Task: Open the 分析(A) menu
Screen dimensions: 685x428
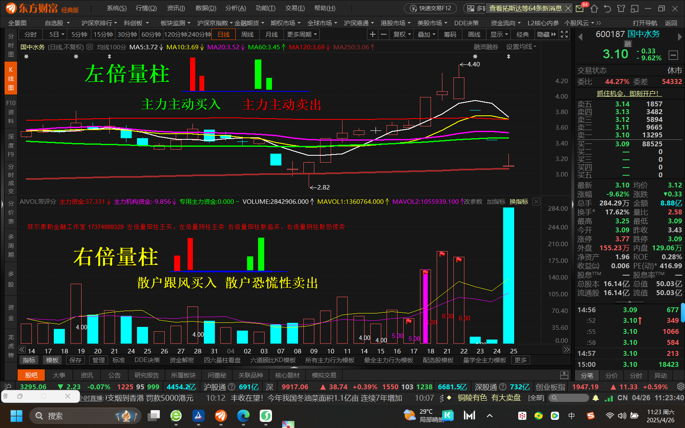Action: (236, 8)
